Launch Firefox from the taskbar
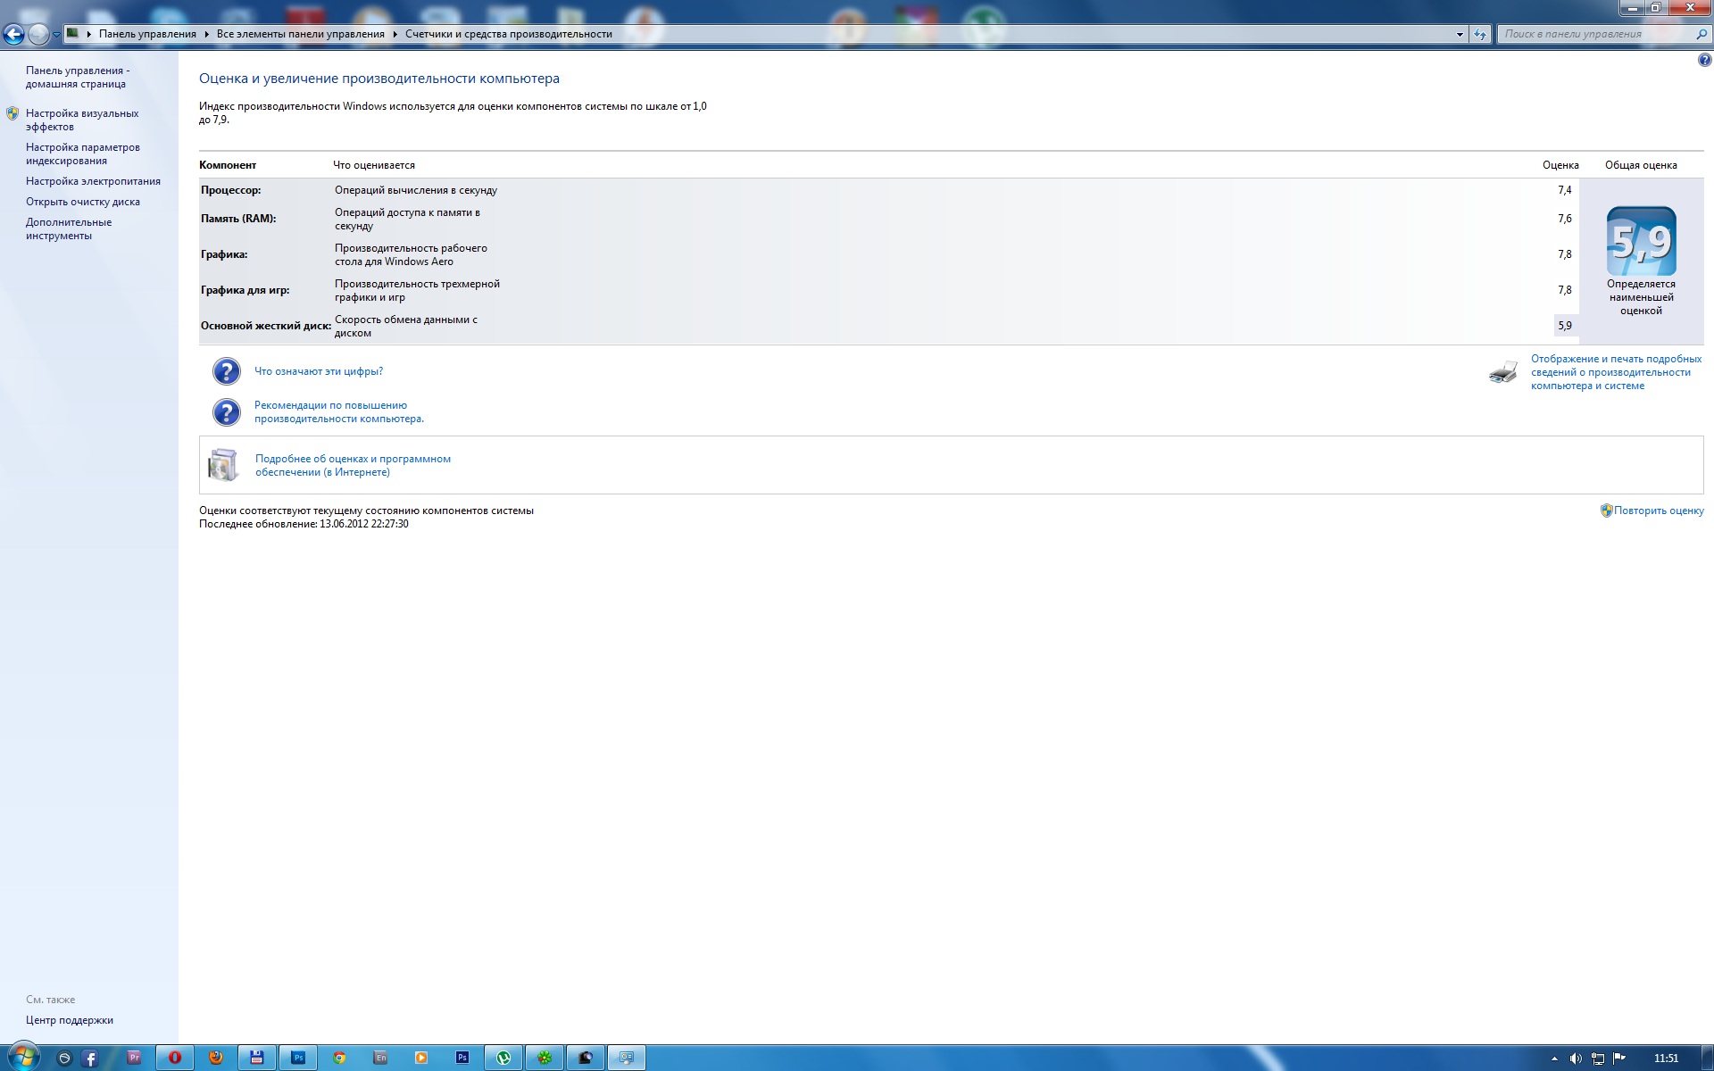Viewport: 1714px width, 1071px height. [216, 1058]
